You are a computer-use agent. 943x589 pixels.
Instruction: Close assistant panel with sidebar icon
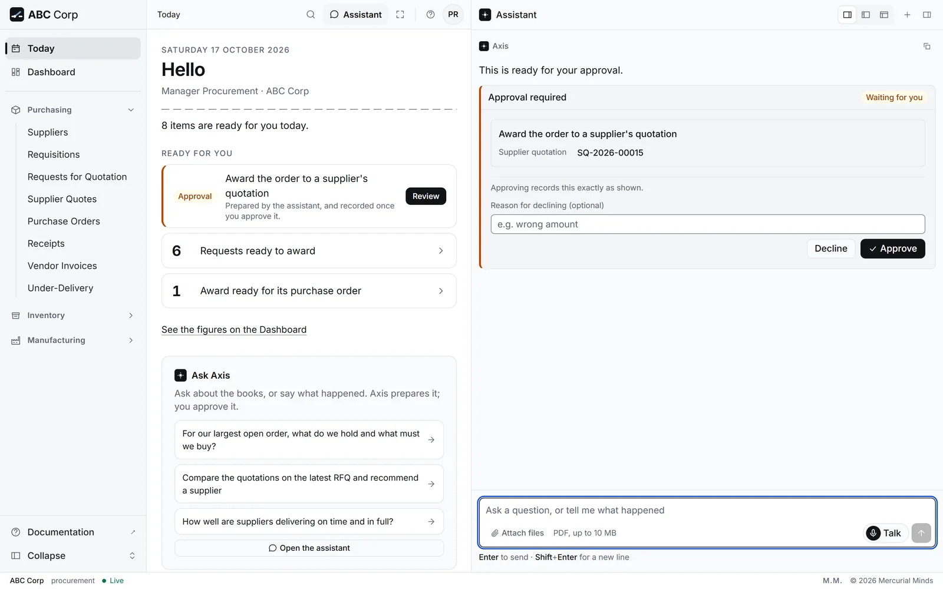point(926,15)
